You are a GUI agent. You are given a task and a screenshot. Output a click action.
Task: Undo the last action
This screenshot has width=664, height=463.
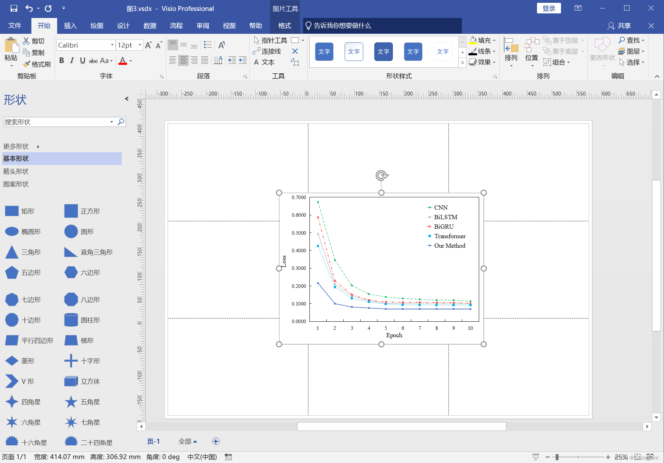29,8
